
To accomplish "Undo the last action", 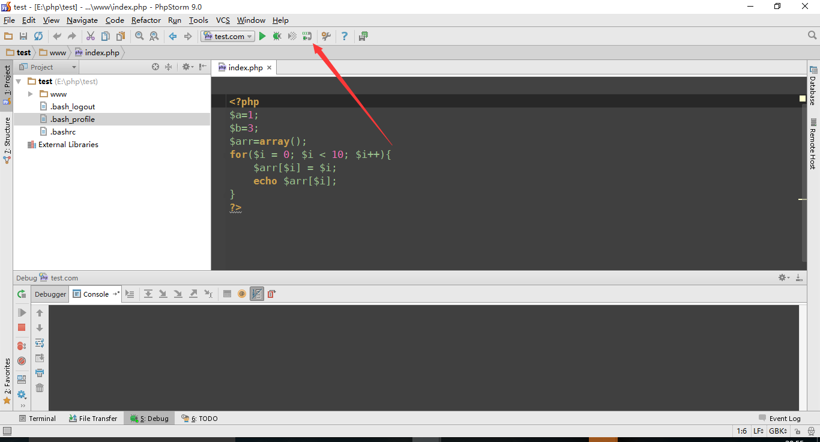I will [57, 37].
